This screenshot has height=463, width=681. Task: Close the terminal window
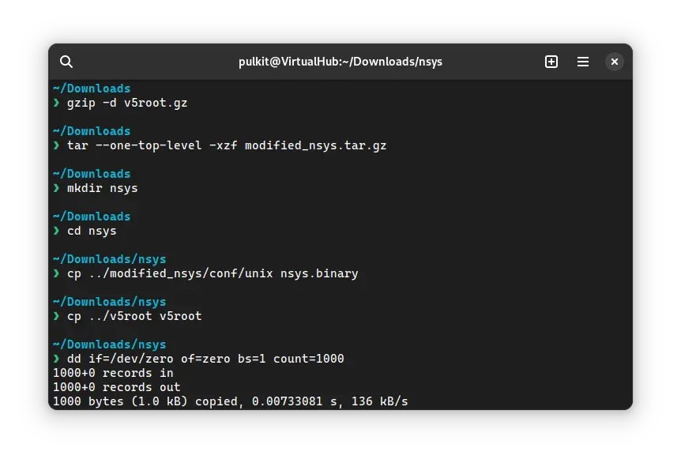(614, 61)
